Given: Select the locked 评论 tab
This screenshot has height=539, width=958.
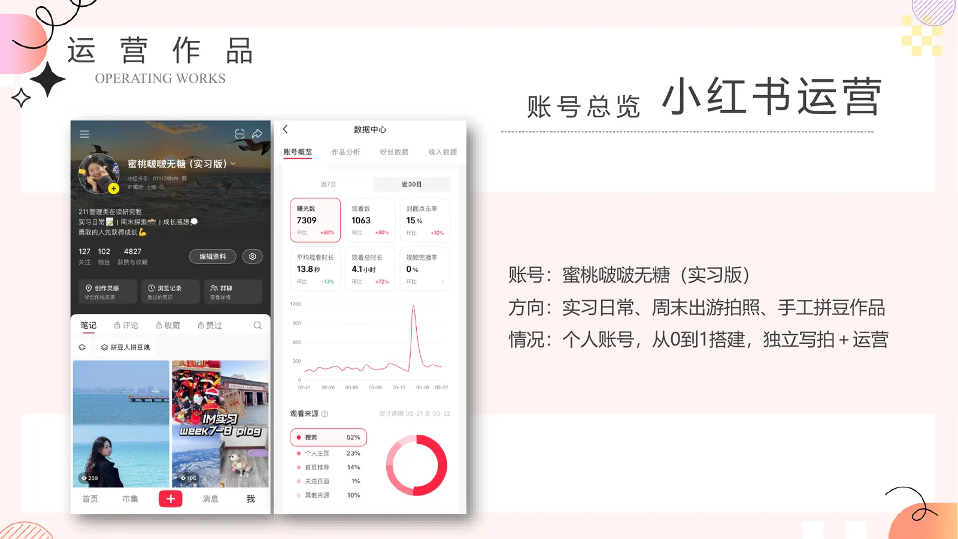Looking at the screenshot, I should (x=126, y=325).
